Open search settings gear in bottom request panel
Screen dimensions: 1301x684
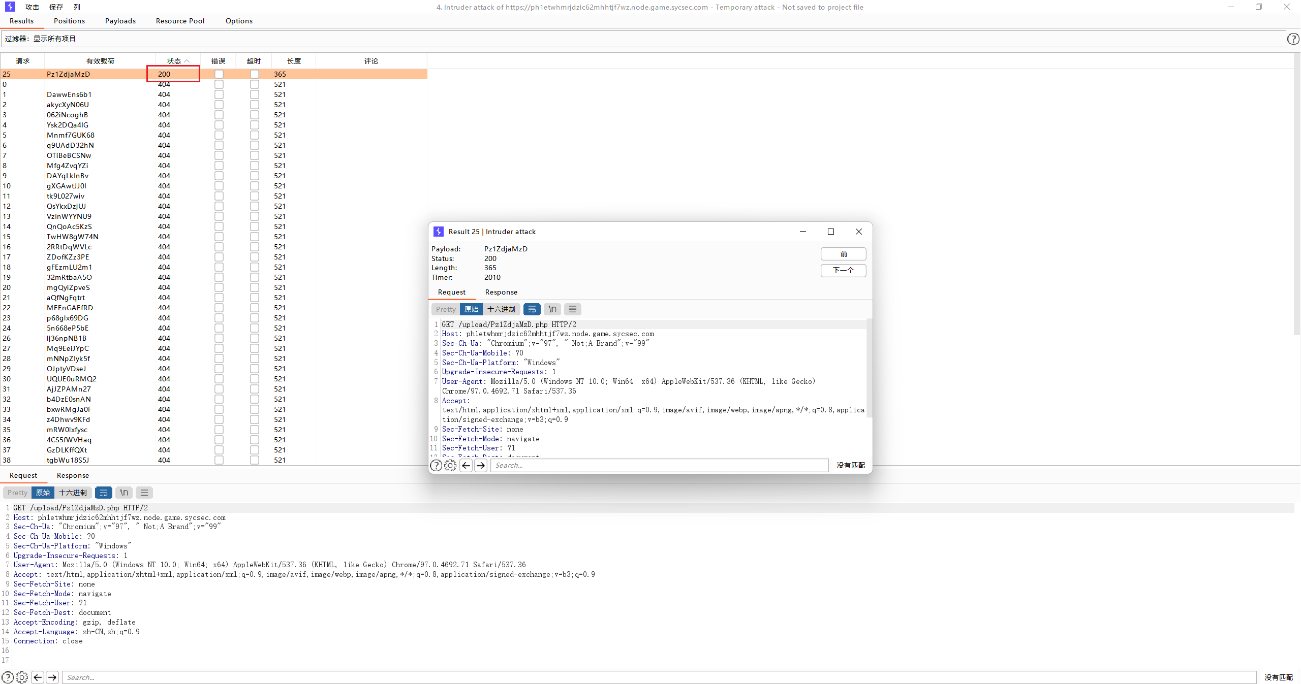22,677
